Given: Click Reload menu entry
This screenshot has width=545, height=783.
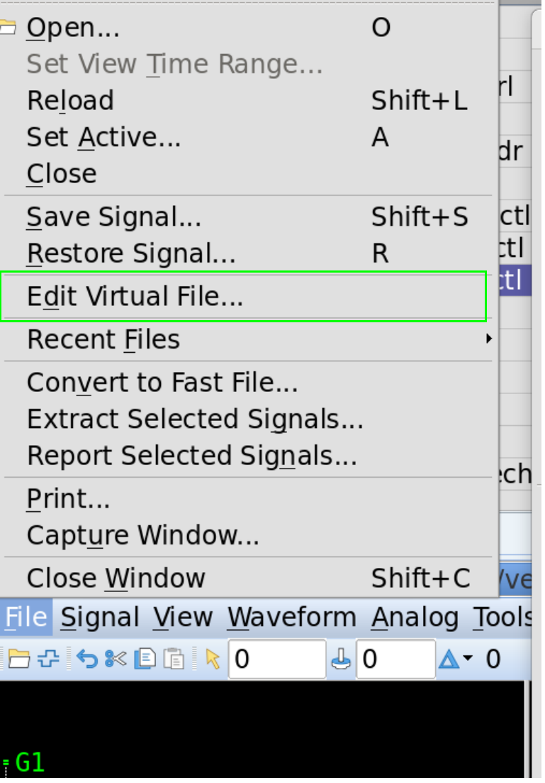Looking at the screenshot, I should (70, 101).
